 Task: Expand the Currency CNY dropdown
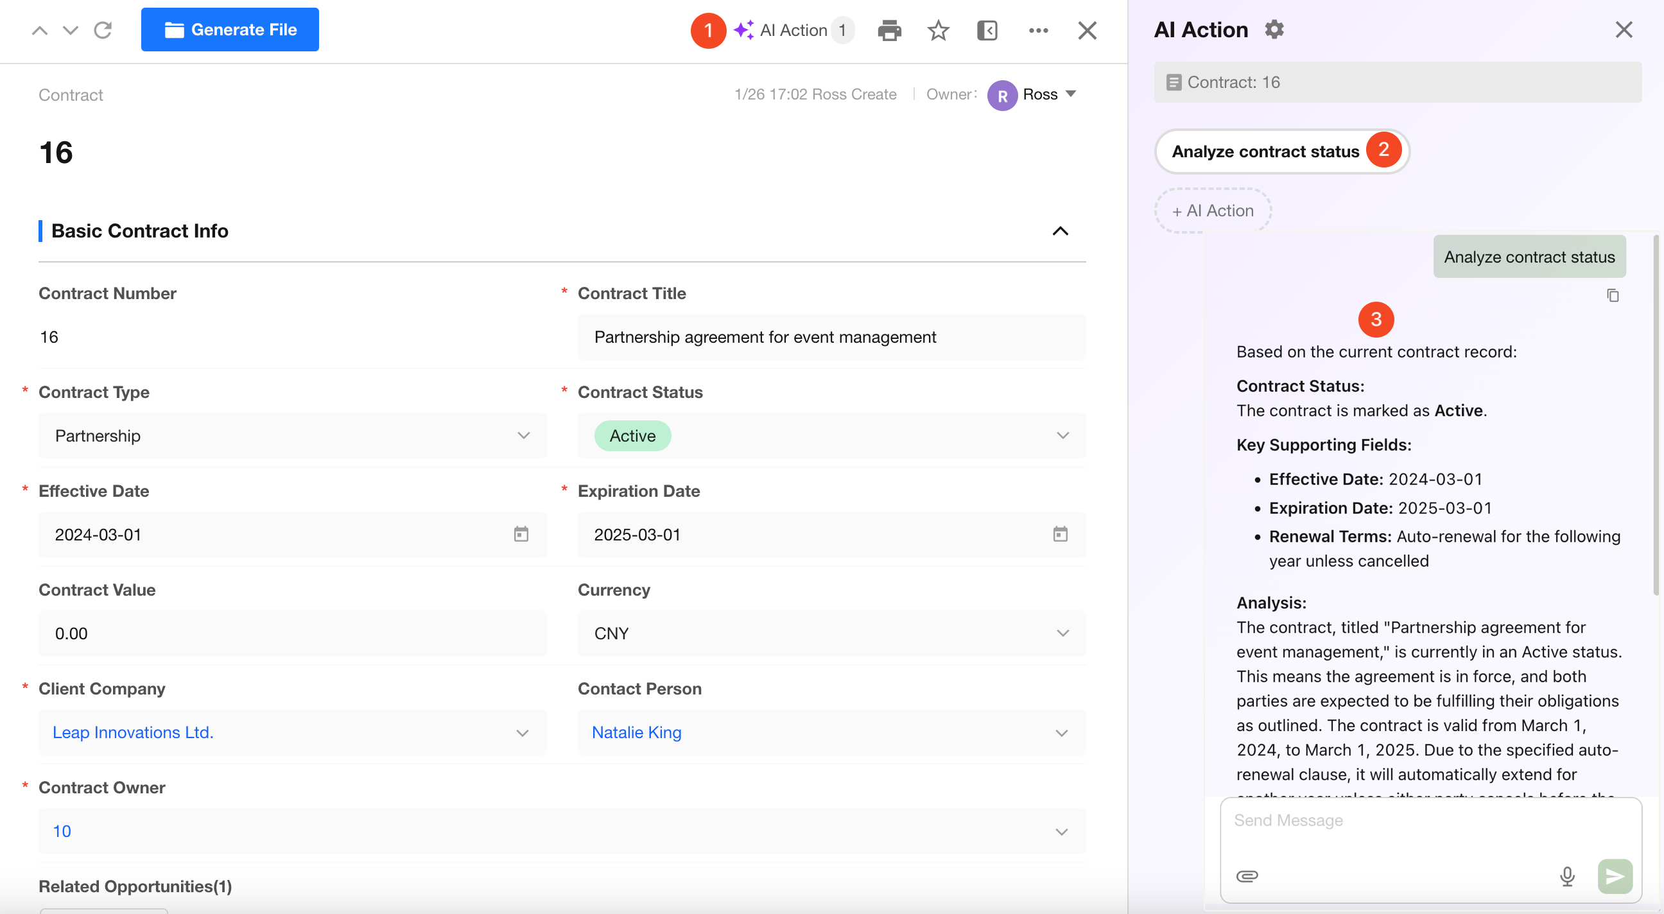[x=1062, y=633]
